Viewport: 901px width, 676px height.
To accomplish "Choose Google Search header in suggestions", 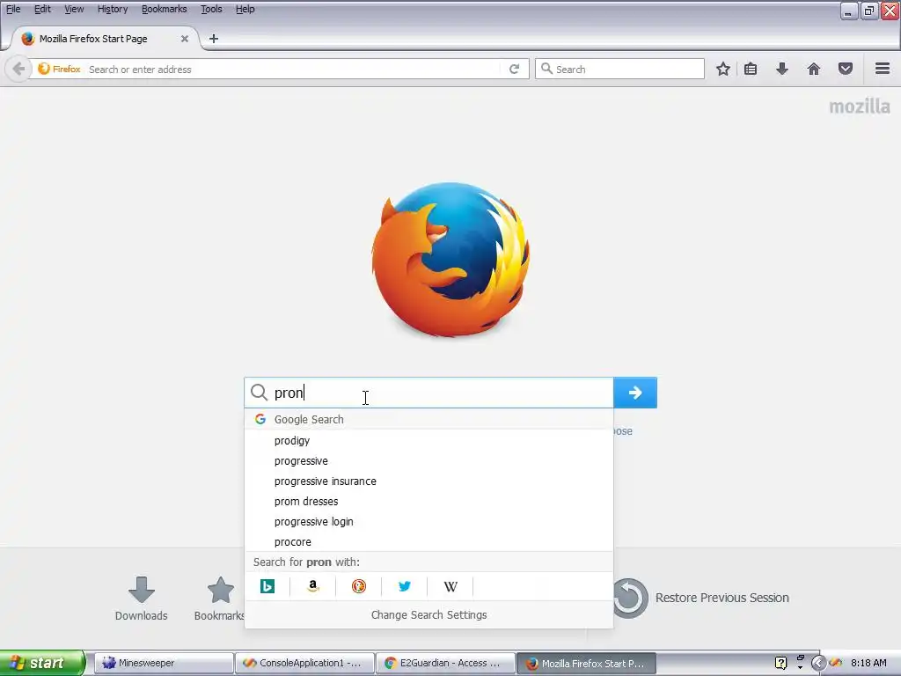I will pos(429,420).
